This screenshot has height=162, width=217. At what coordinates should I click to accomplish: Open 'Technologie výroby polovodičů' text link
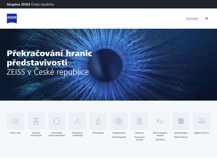57,134
